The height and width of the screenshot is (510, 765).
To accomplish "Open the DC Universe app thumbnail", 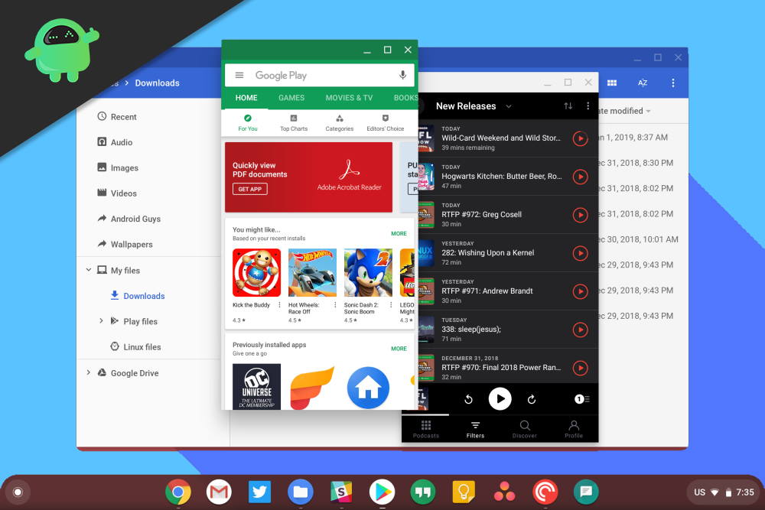I will (256, 387).
